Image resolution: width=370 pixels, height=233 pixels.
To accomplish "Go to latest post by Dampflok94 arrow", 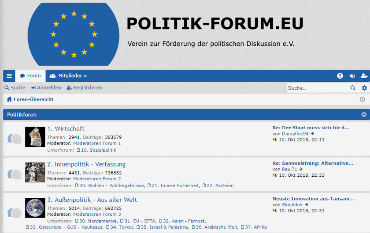I will pyautogui.click(x=312, y=134).
